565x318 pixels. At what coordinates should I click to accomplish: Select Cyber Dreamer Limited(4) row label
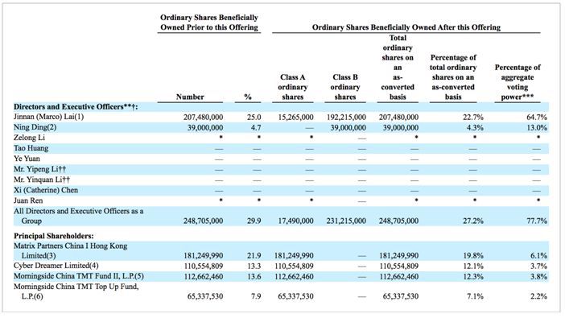[x=56, y=266]
